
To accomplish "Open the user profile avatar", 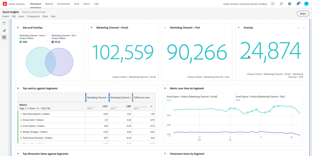I will (x=306, y=4).
